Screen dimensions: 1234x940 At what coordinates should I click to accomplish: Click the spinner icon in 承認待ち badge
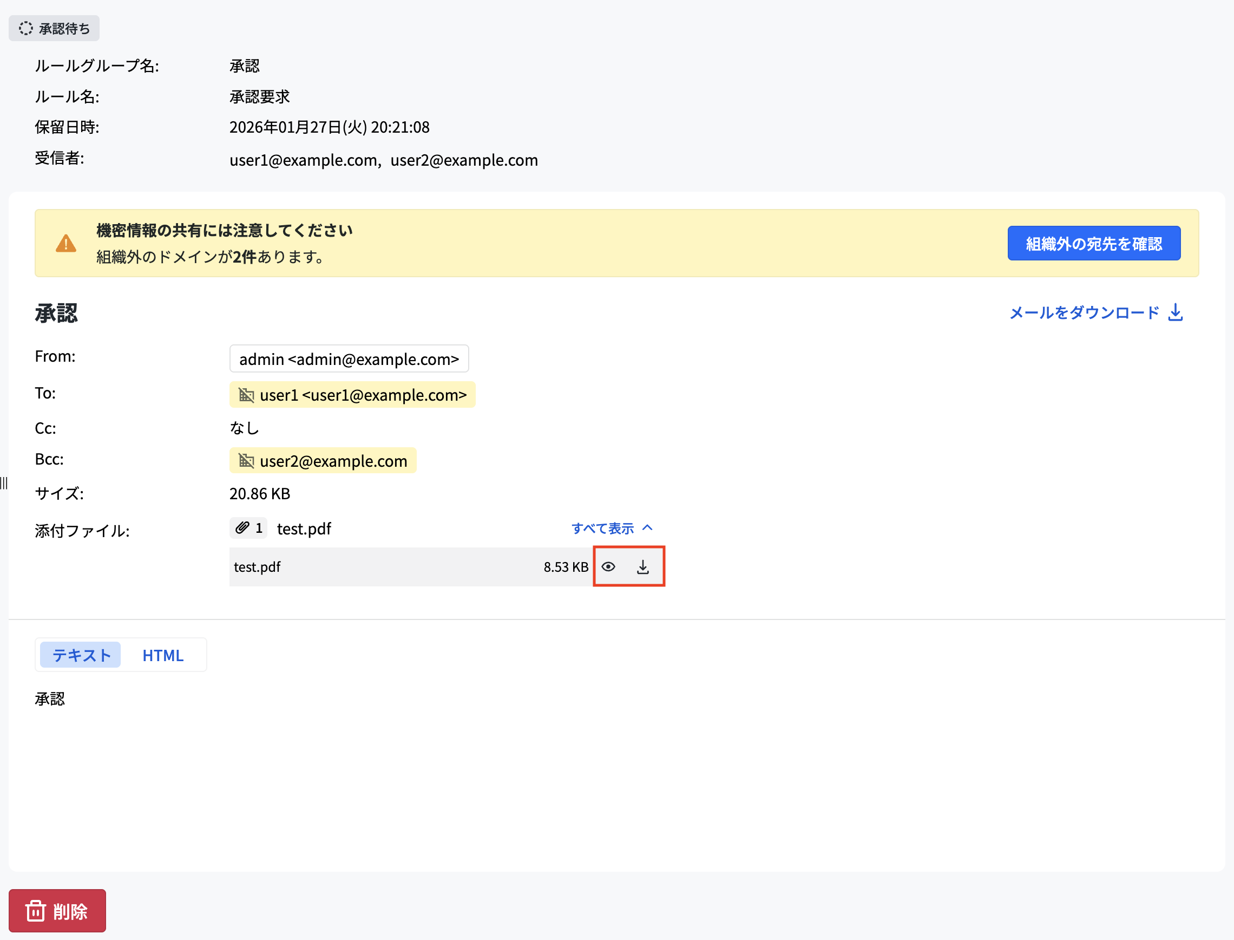coord(26,28)
